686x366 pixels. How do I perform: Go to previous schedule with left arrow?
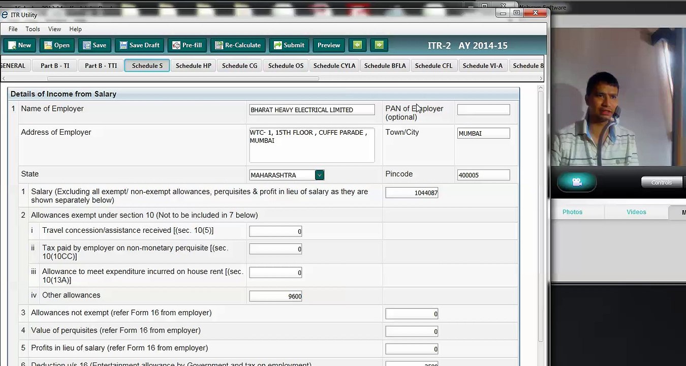tap(357, 45)
